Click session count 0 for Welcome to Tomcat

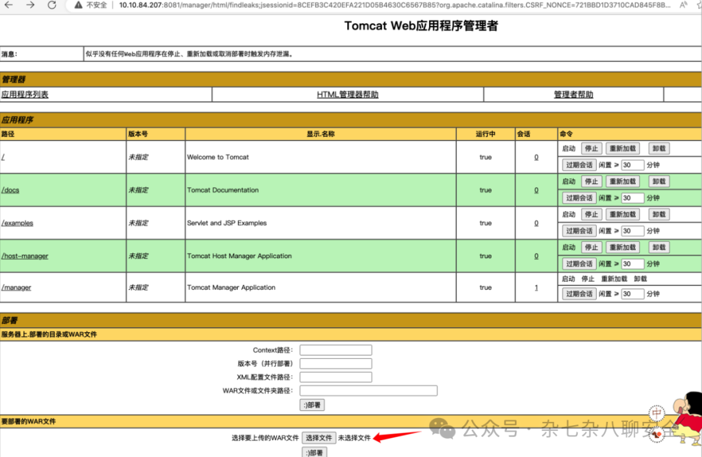[x=536, y=157]
